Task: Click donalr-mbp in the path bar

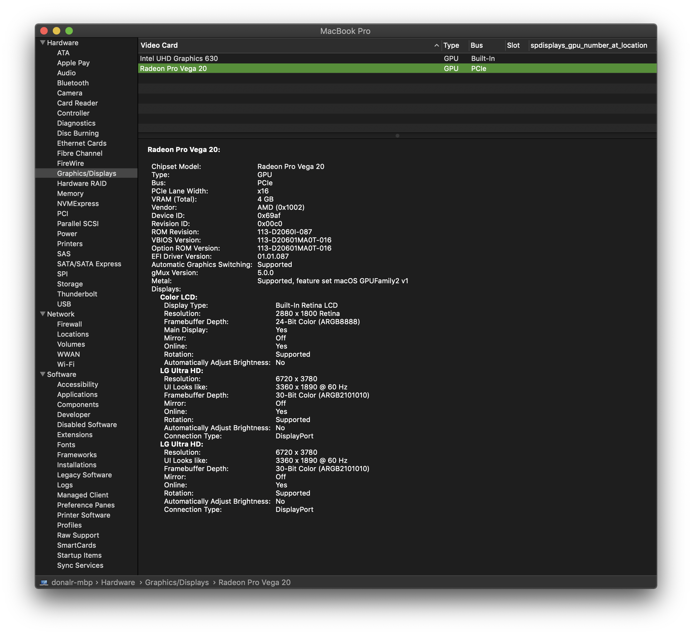Action: coord(72,583)
